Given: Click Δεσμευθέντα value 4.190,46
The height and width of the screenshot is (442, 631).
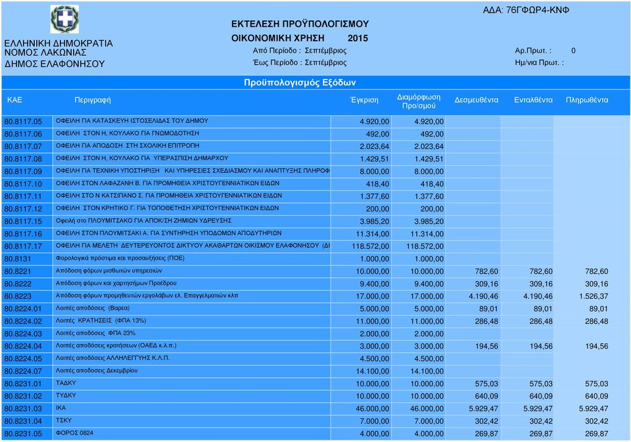Looking at the screenshot, I should click(x=483, y=296).
